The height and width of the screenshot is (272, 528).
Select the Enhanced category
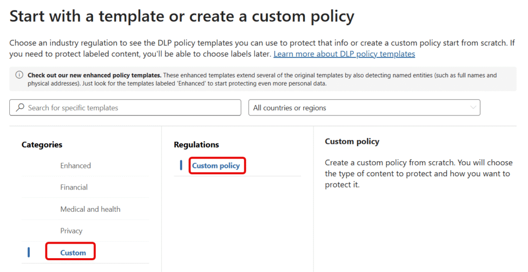point(75,166)
